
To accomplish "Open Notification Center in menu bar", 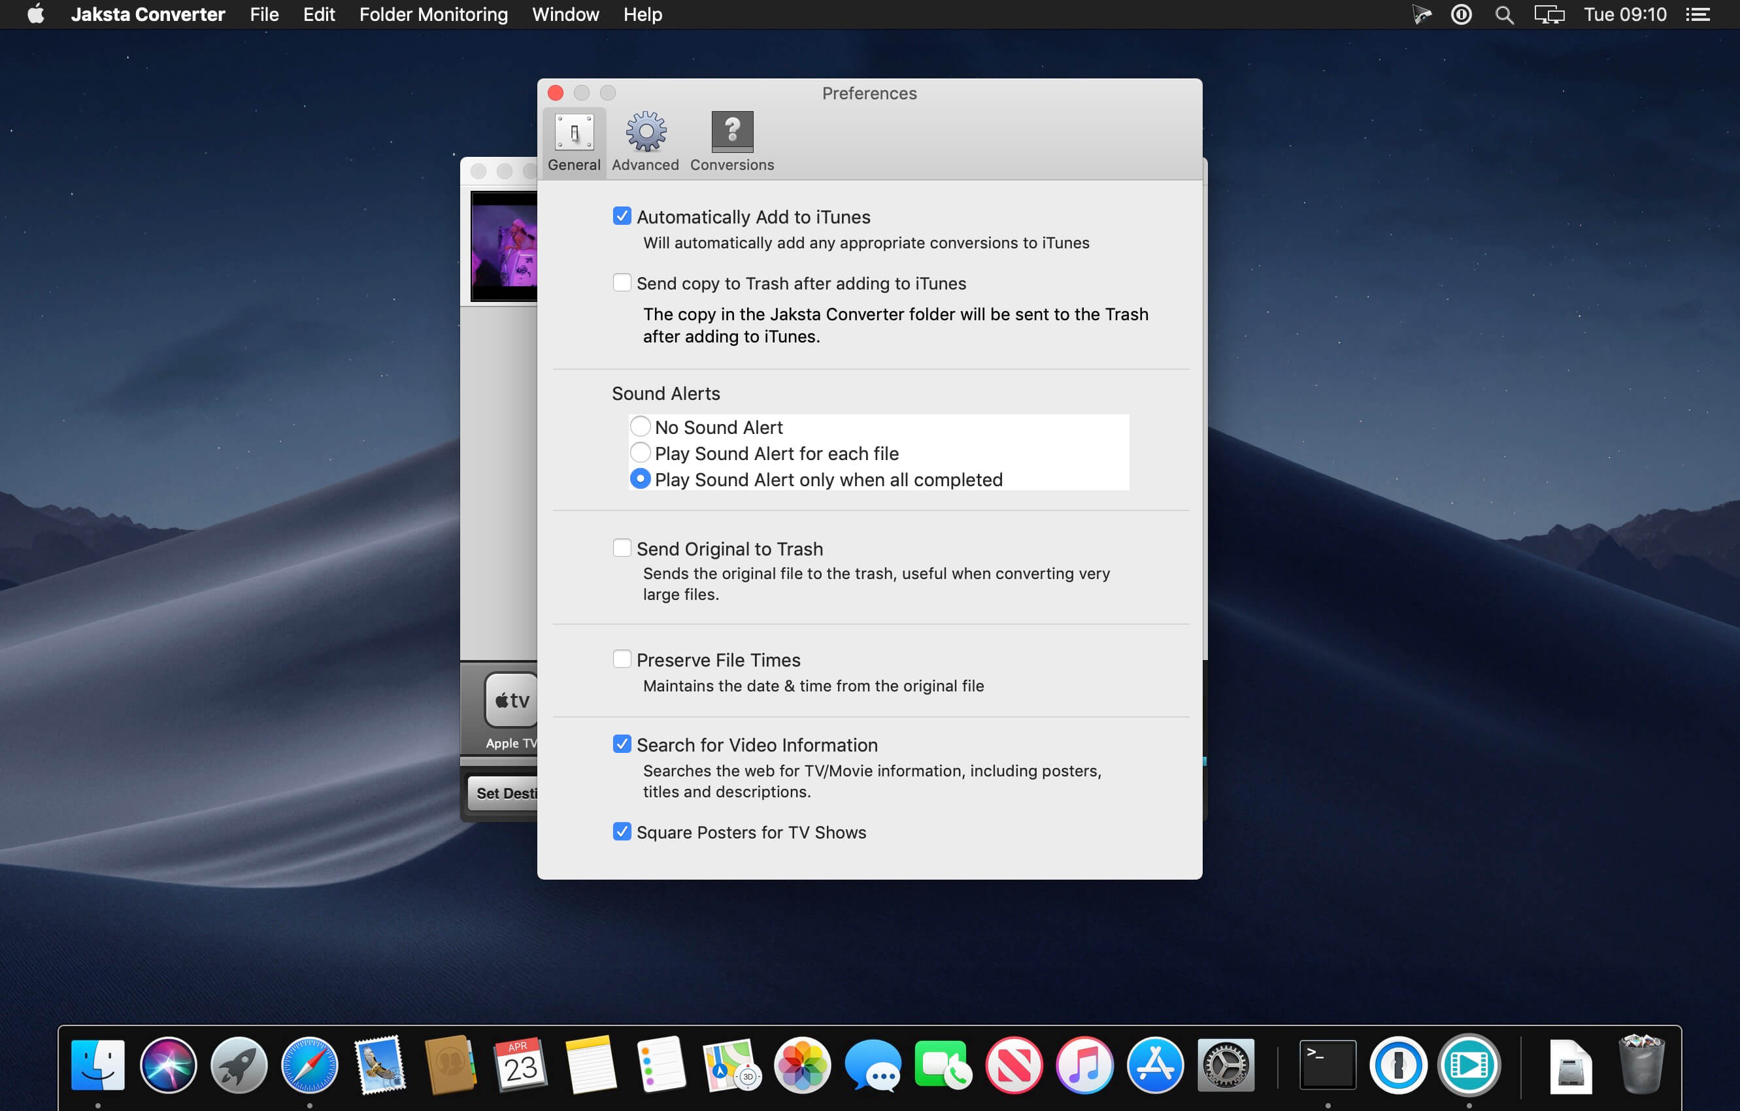I will 1698,14.
